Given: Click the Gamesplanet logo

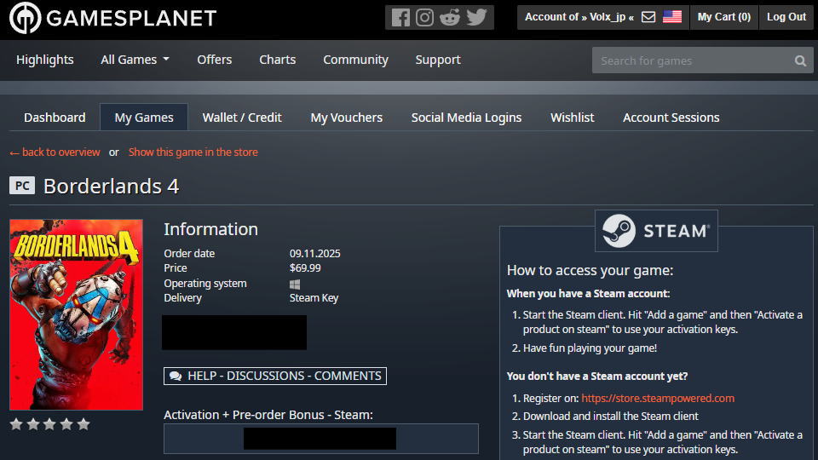Looking at the screenshot, I should (112, 18).
